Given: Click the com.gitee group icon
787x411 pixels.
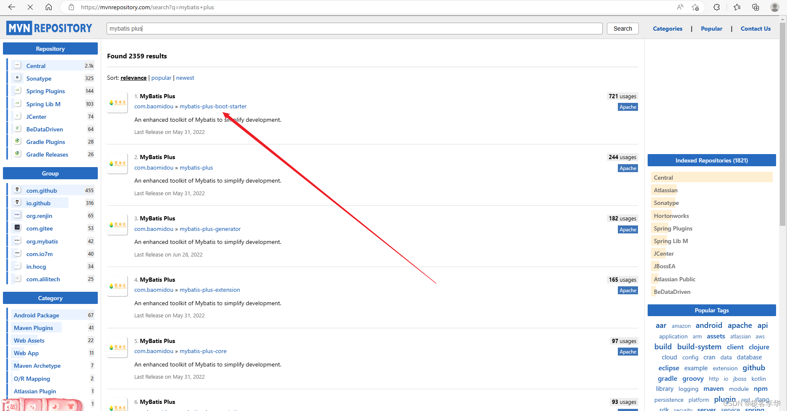Looking at the screenshot, I should [18, 228].
